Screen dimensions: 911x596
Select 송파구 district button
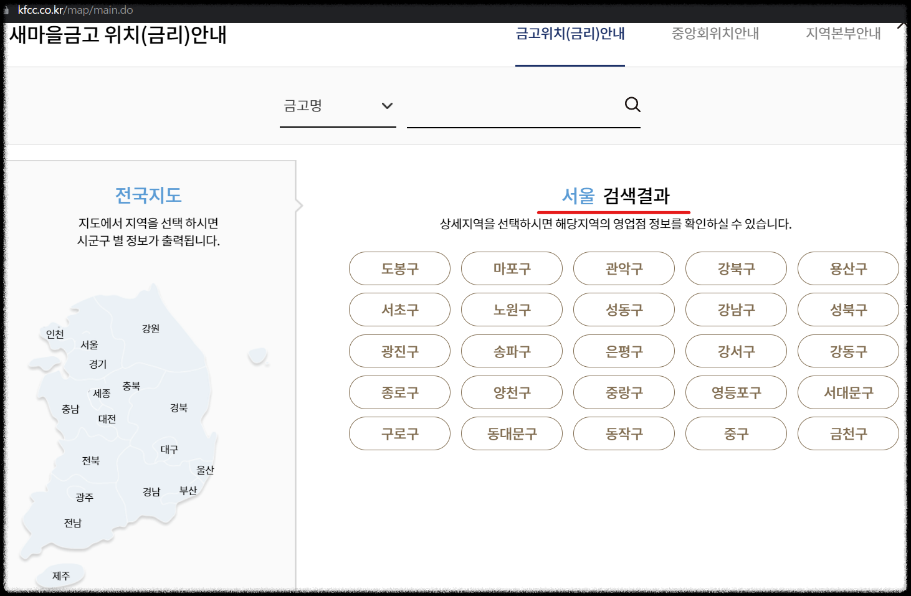point(512,351)
